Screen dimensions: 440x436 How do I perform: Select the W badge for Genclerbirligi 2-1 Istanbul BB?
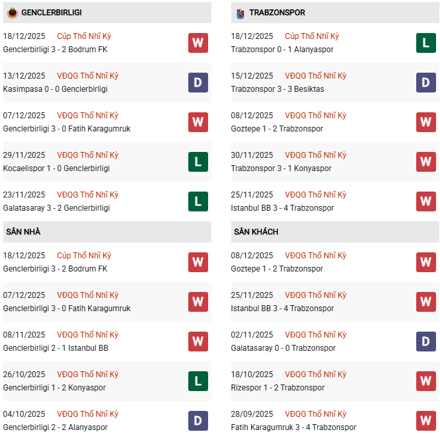click(x=198, y=342)
